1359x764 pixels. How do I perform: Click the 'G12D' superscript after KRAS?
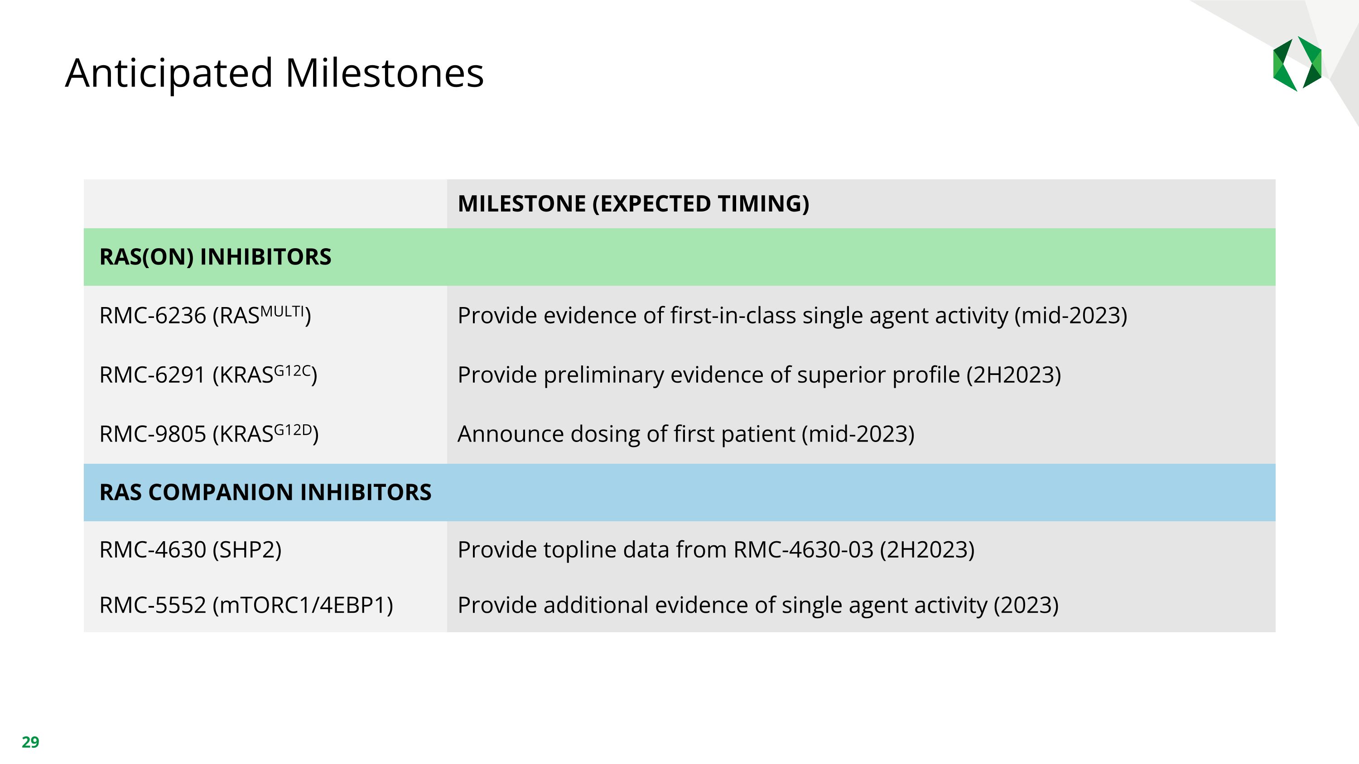[293, 430]
